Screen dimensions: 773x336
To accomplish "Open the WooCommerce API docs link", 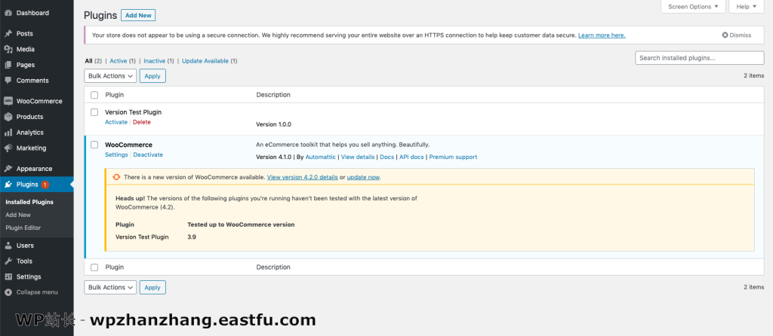I will pos(411,157).
